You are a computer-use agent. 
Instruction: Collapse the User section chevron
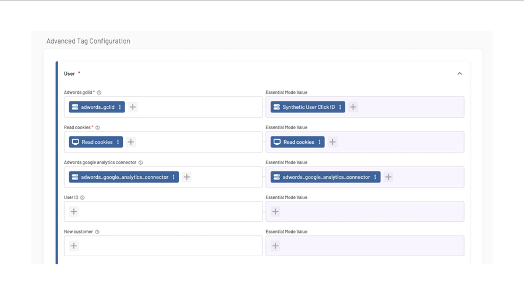click(x=459, y=74)
